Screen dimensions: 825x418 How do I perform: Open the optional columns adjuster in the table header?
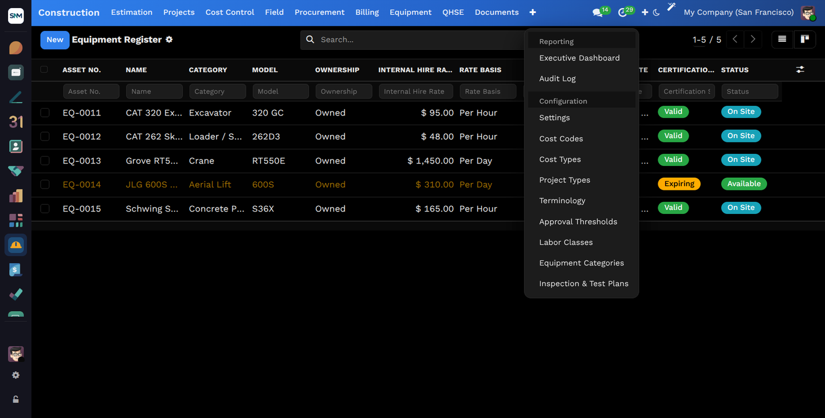800,70
